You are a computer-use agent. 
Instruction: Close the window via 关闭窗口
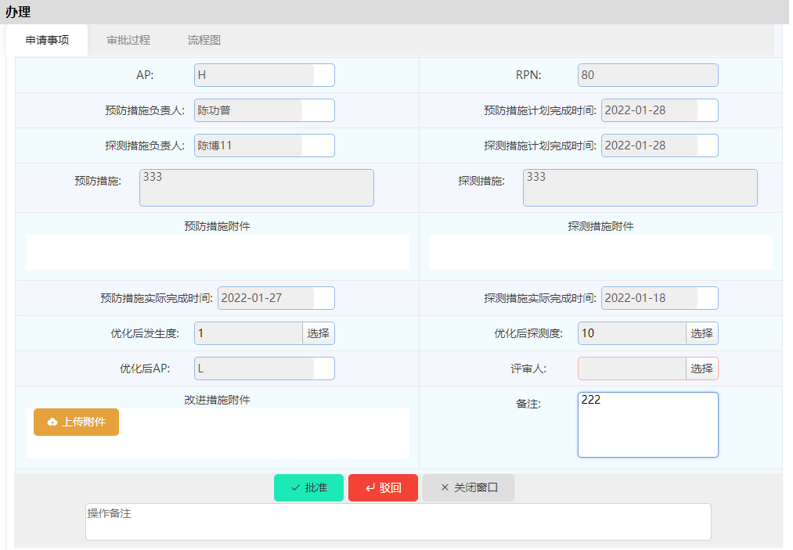(x=468, y=487)
